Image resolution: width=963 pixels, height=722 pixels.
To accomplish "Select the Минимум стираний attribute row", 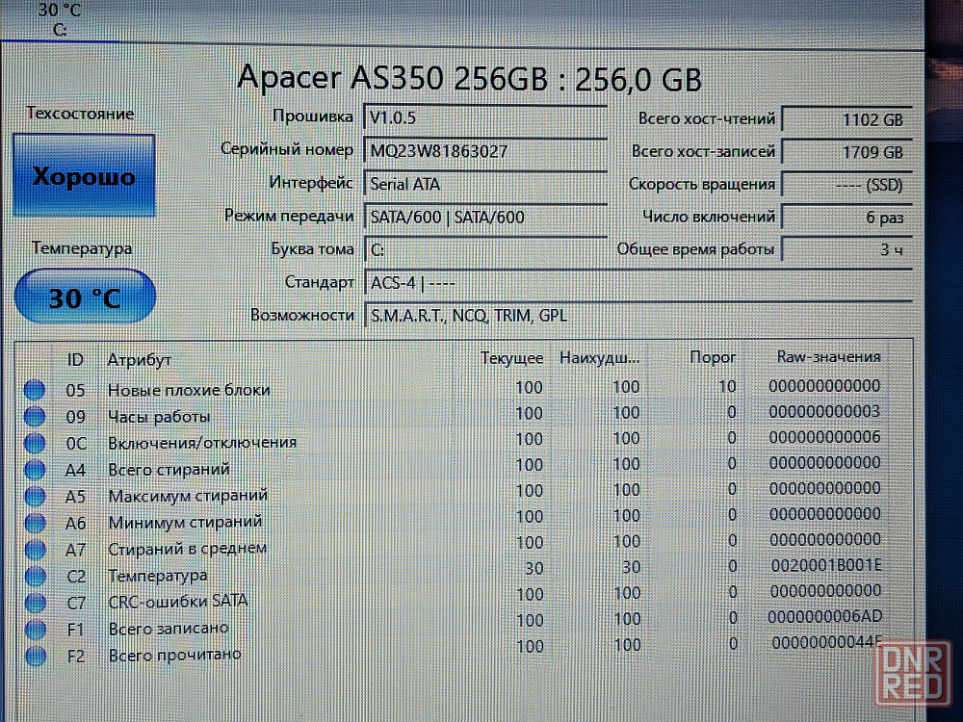I will 185,522.
